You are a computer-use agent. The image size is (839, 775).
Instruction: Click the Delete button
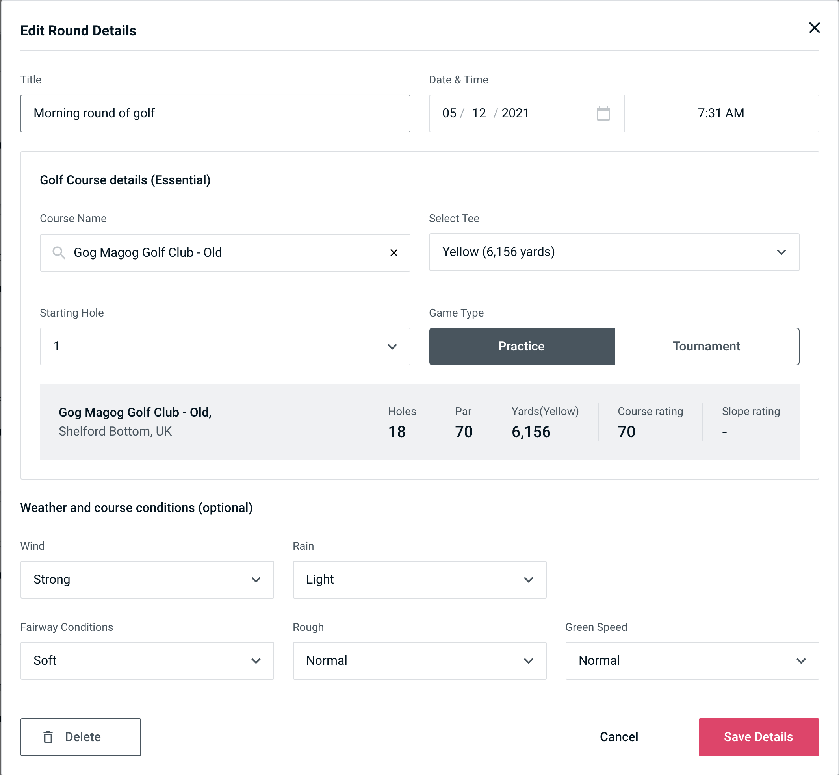click(81, 736)
